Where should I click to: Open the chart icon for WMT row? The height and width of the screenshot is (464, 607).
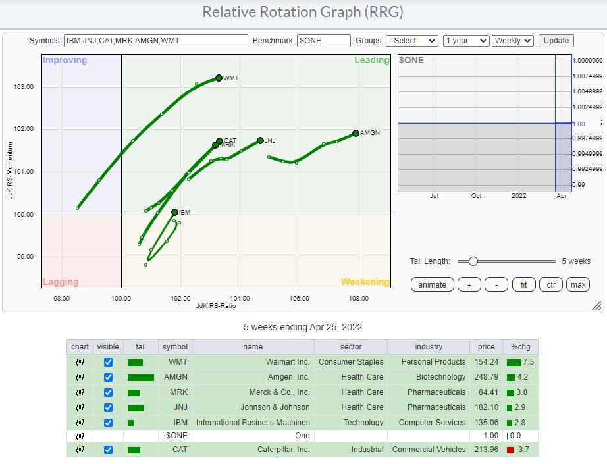click(x=80, y=362)
